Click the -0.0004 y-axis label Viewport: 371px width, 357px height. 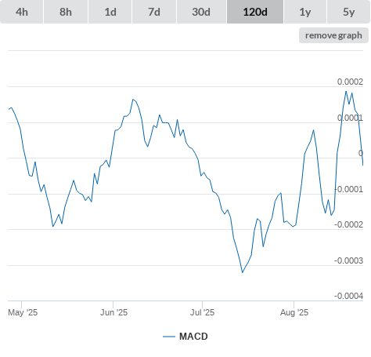click(x=349, y=296)
